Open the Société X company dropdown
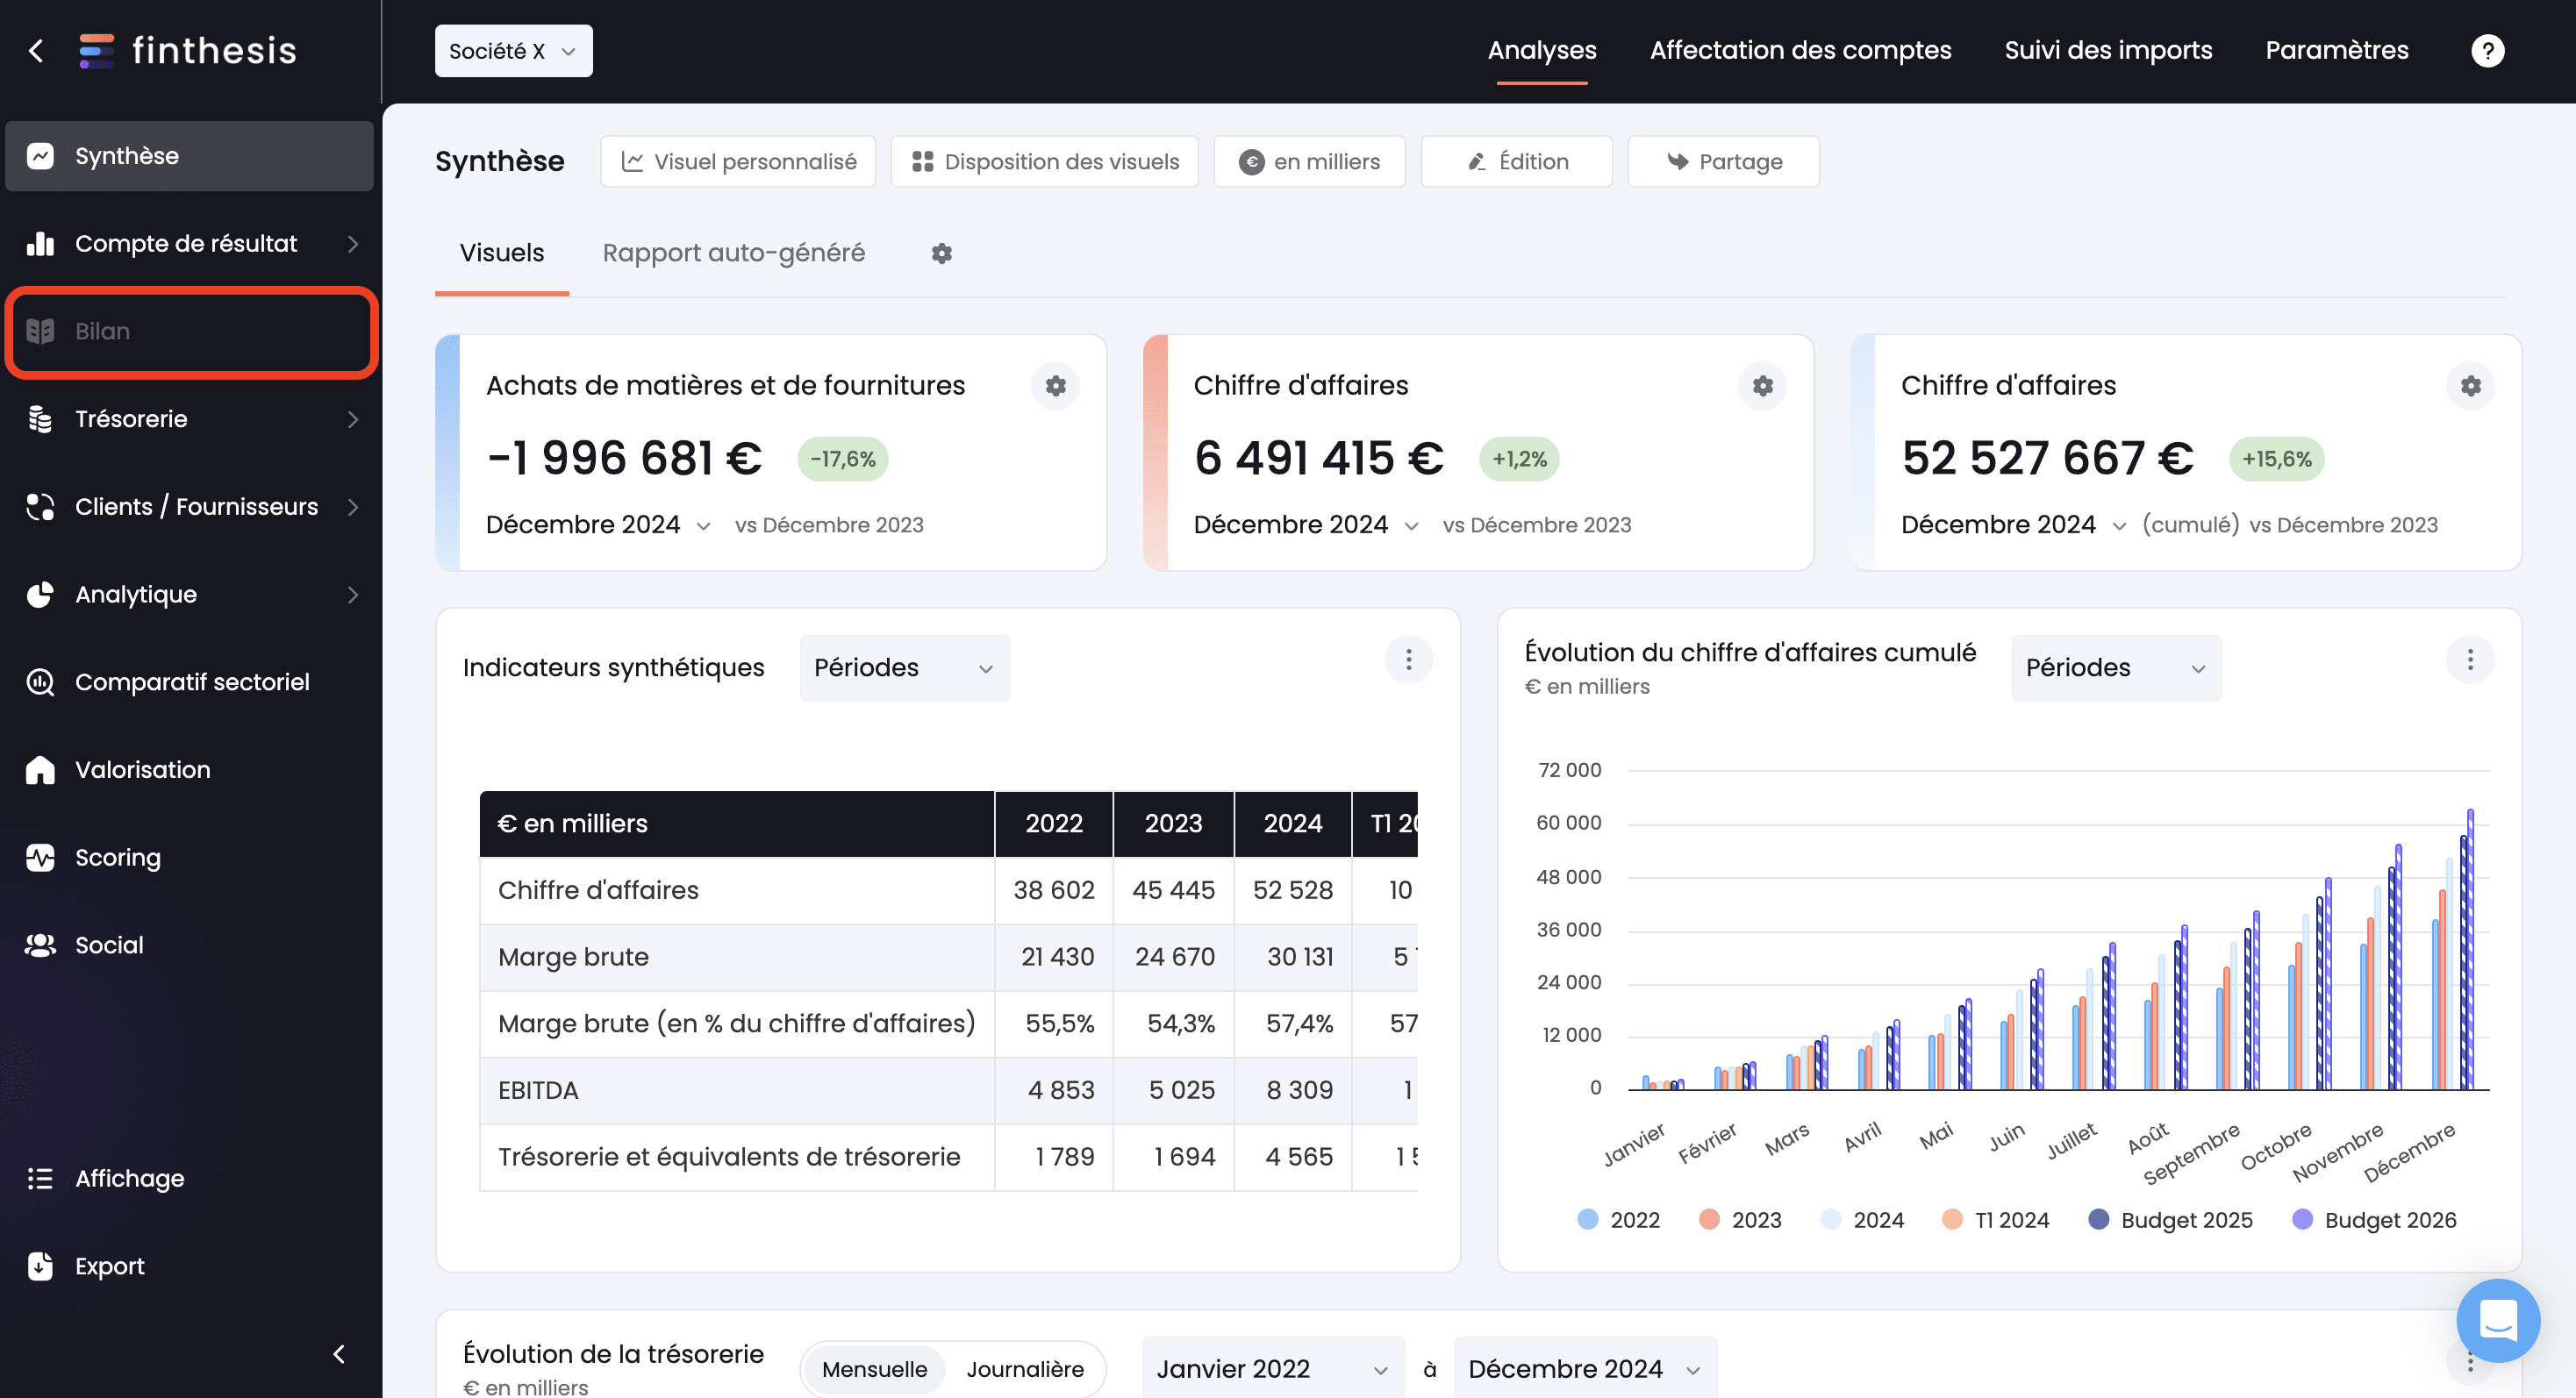 pyautogui.click(x=513, y=51)
